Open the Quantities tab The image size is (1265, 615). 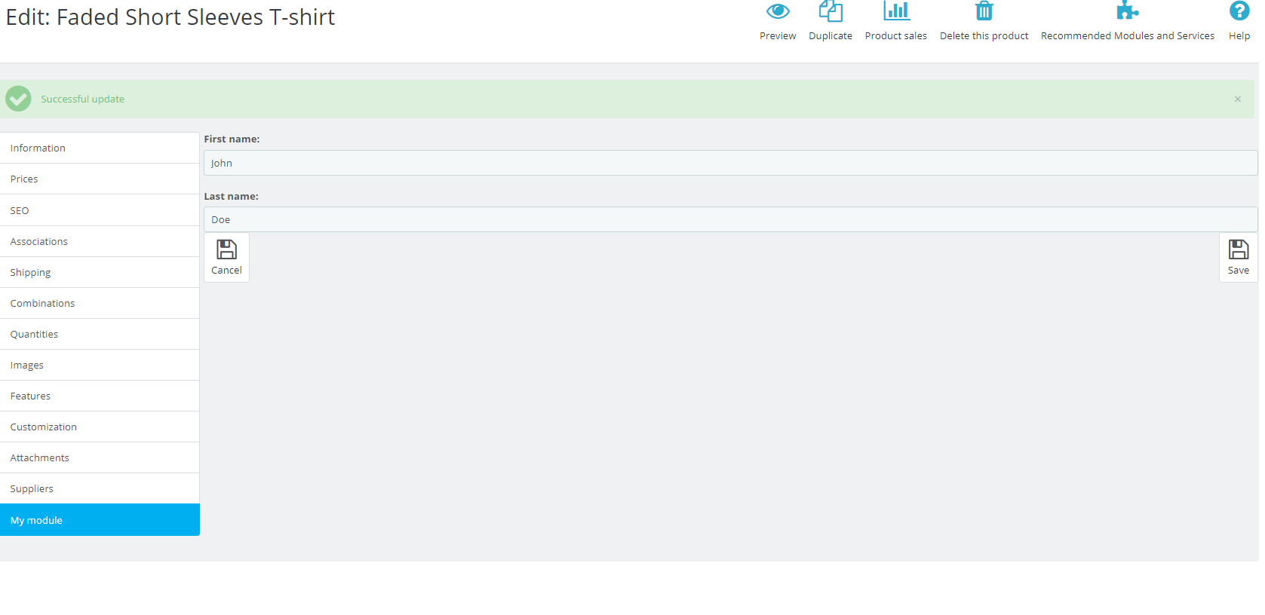tap(100, 334)
